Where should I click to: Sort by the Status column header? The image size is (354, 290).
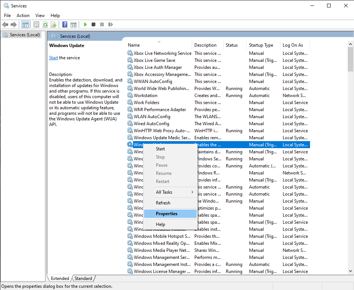pyautogui.click(x=235, y=45)
